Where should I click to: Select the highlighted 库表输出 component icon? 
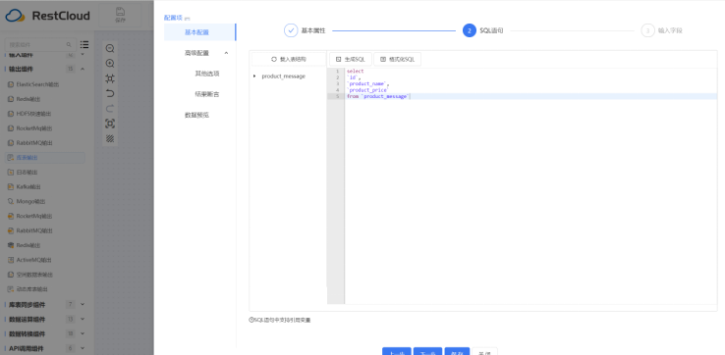[x=11, y=158]
